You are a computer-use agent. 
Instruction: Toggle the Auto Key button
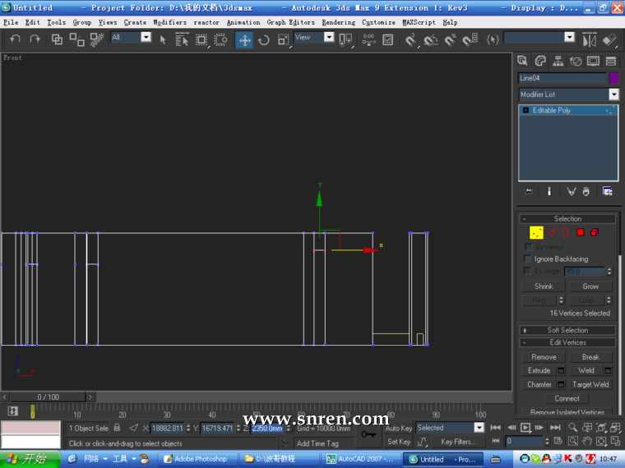coord(398,429)
